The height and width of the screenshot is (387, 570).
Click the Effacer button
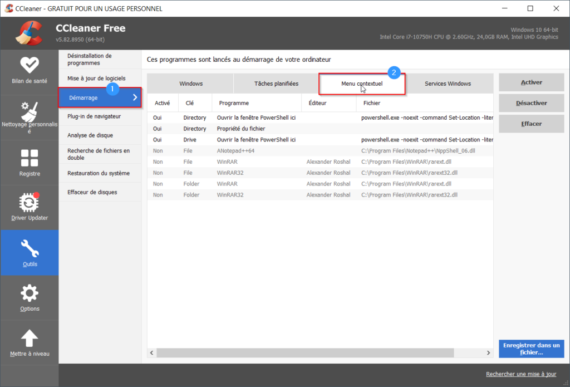(x=532, y=124)
